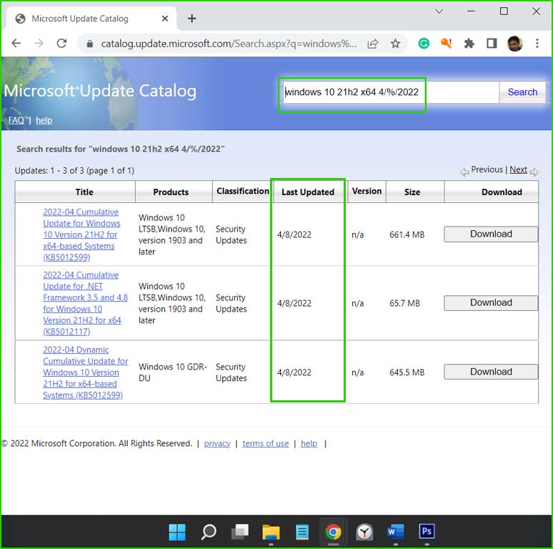Screen dimensions: 553x549
Task: Click the Previous page label
Action: (x=487, y=169)
